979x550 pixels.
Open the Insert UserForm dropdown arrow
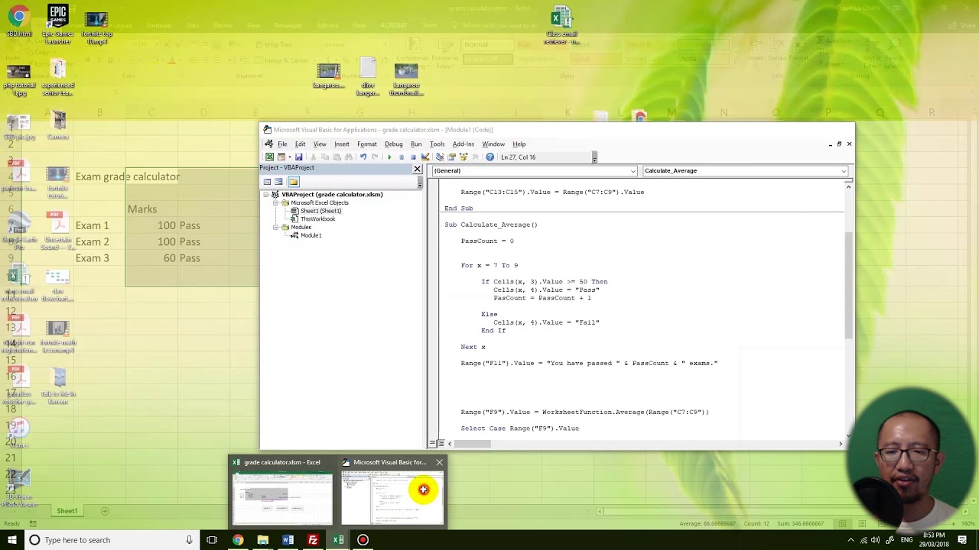point(290,157)
